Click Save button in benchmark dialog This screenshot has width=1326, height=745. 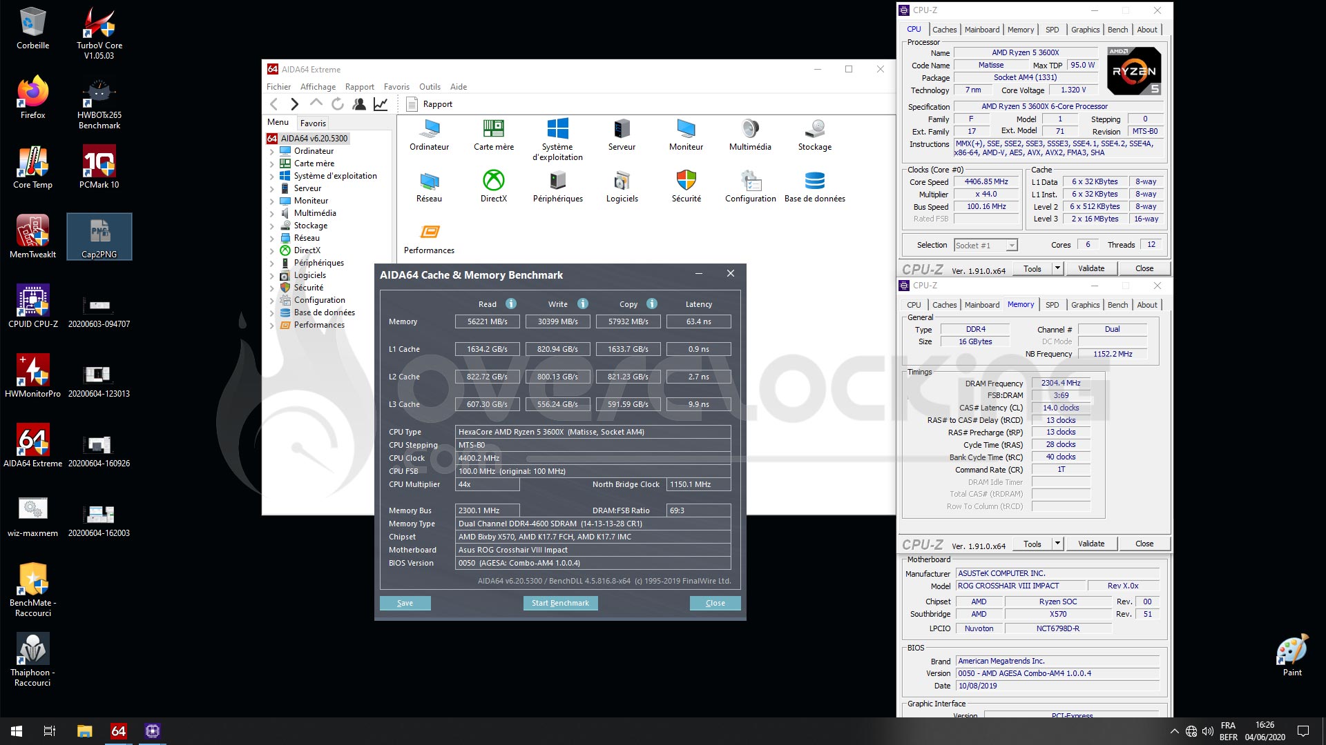pos(405,603)
